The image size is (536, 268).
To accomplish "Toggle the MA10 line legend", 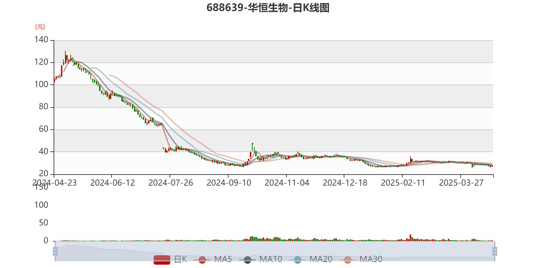I will coord(261,259).
